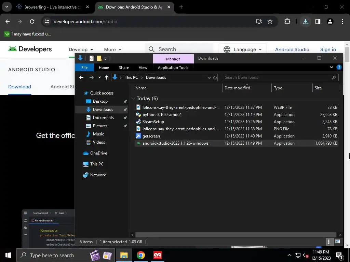Click the Developers logo on the webpage
350x262 pixels.
click(x=30, y=49)
